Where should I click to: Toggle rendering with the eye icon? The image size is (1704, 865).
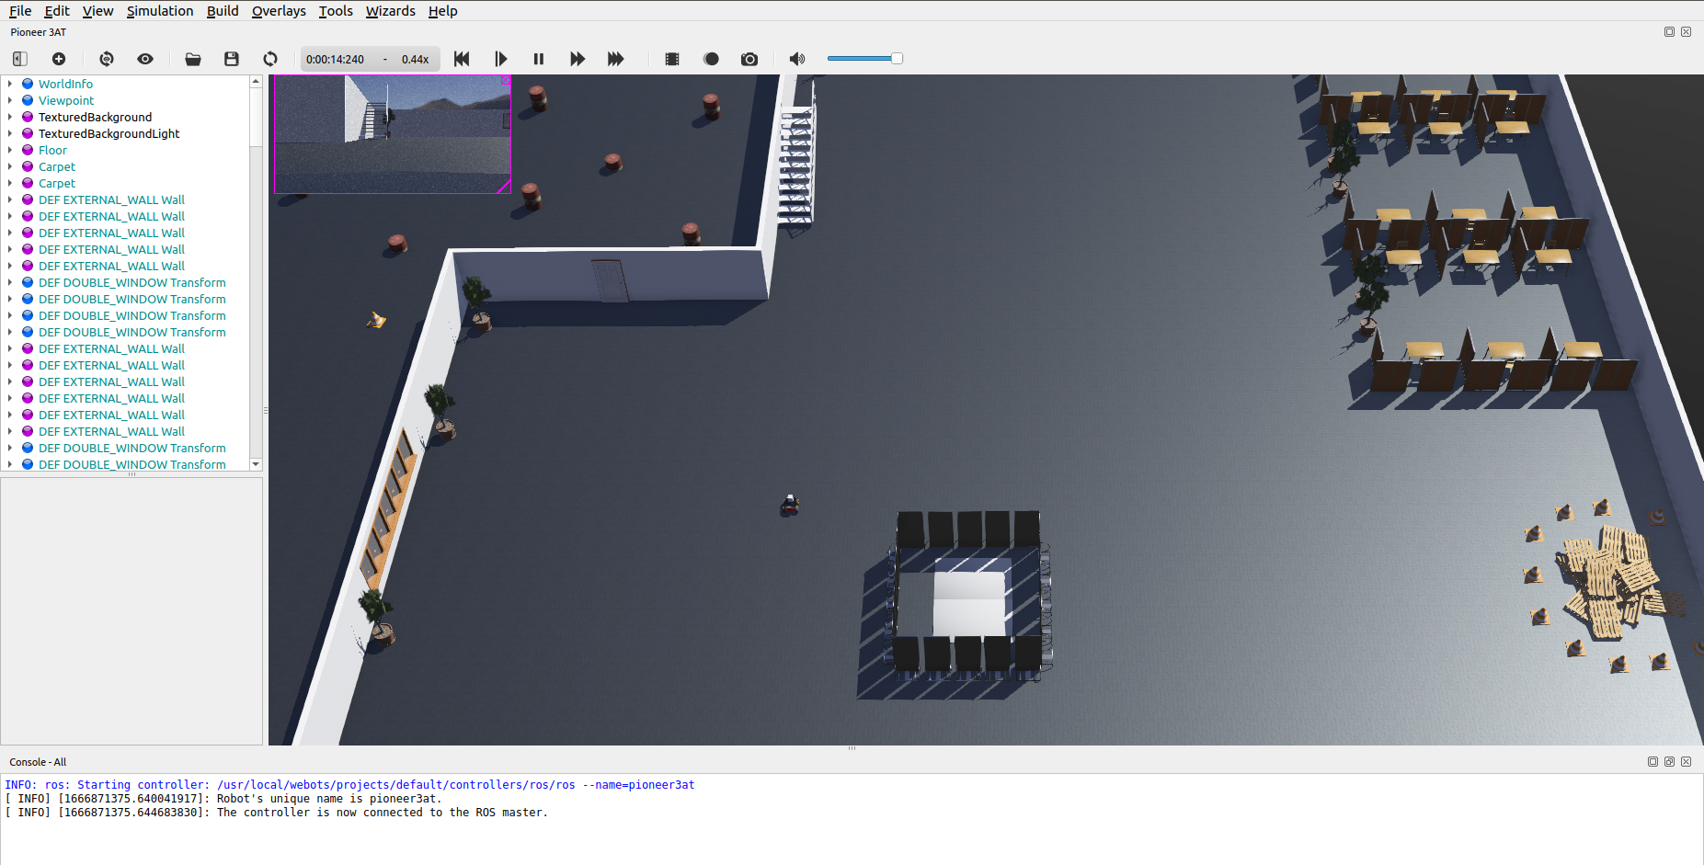point(145,58)
